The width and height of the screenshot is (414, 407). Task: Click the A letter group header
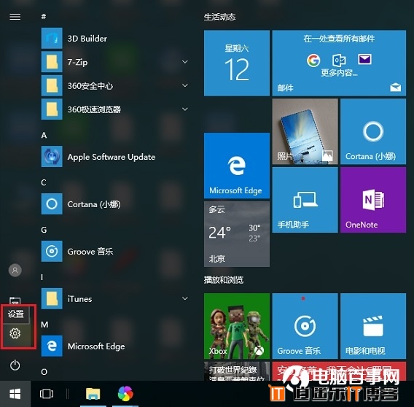(x=44, y=136)
